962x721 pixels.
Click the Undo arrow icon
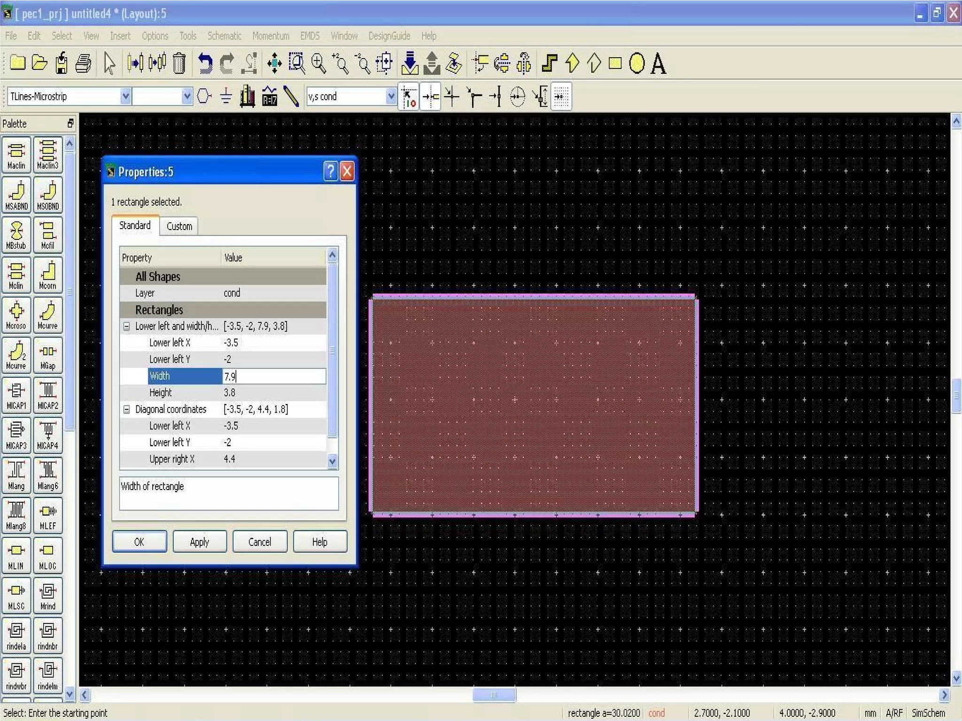pyautogui.click(x=204, y=63)
